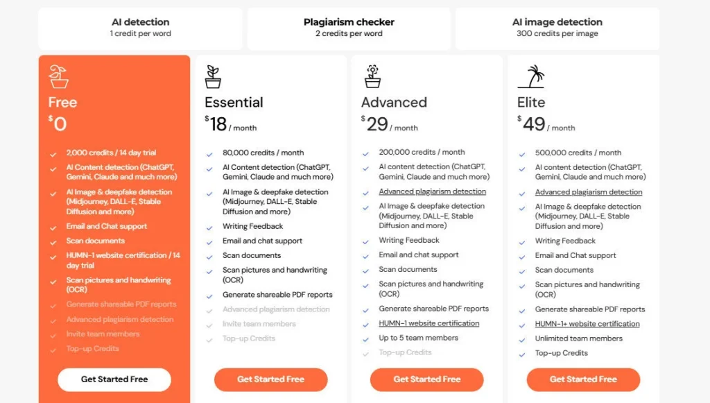Click the Free plan sprout icon
Viewport: 710px width, 403px height.
[x=59, y=76]
